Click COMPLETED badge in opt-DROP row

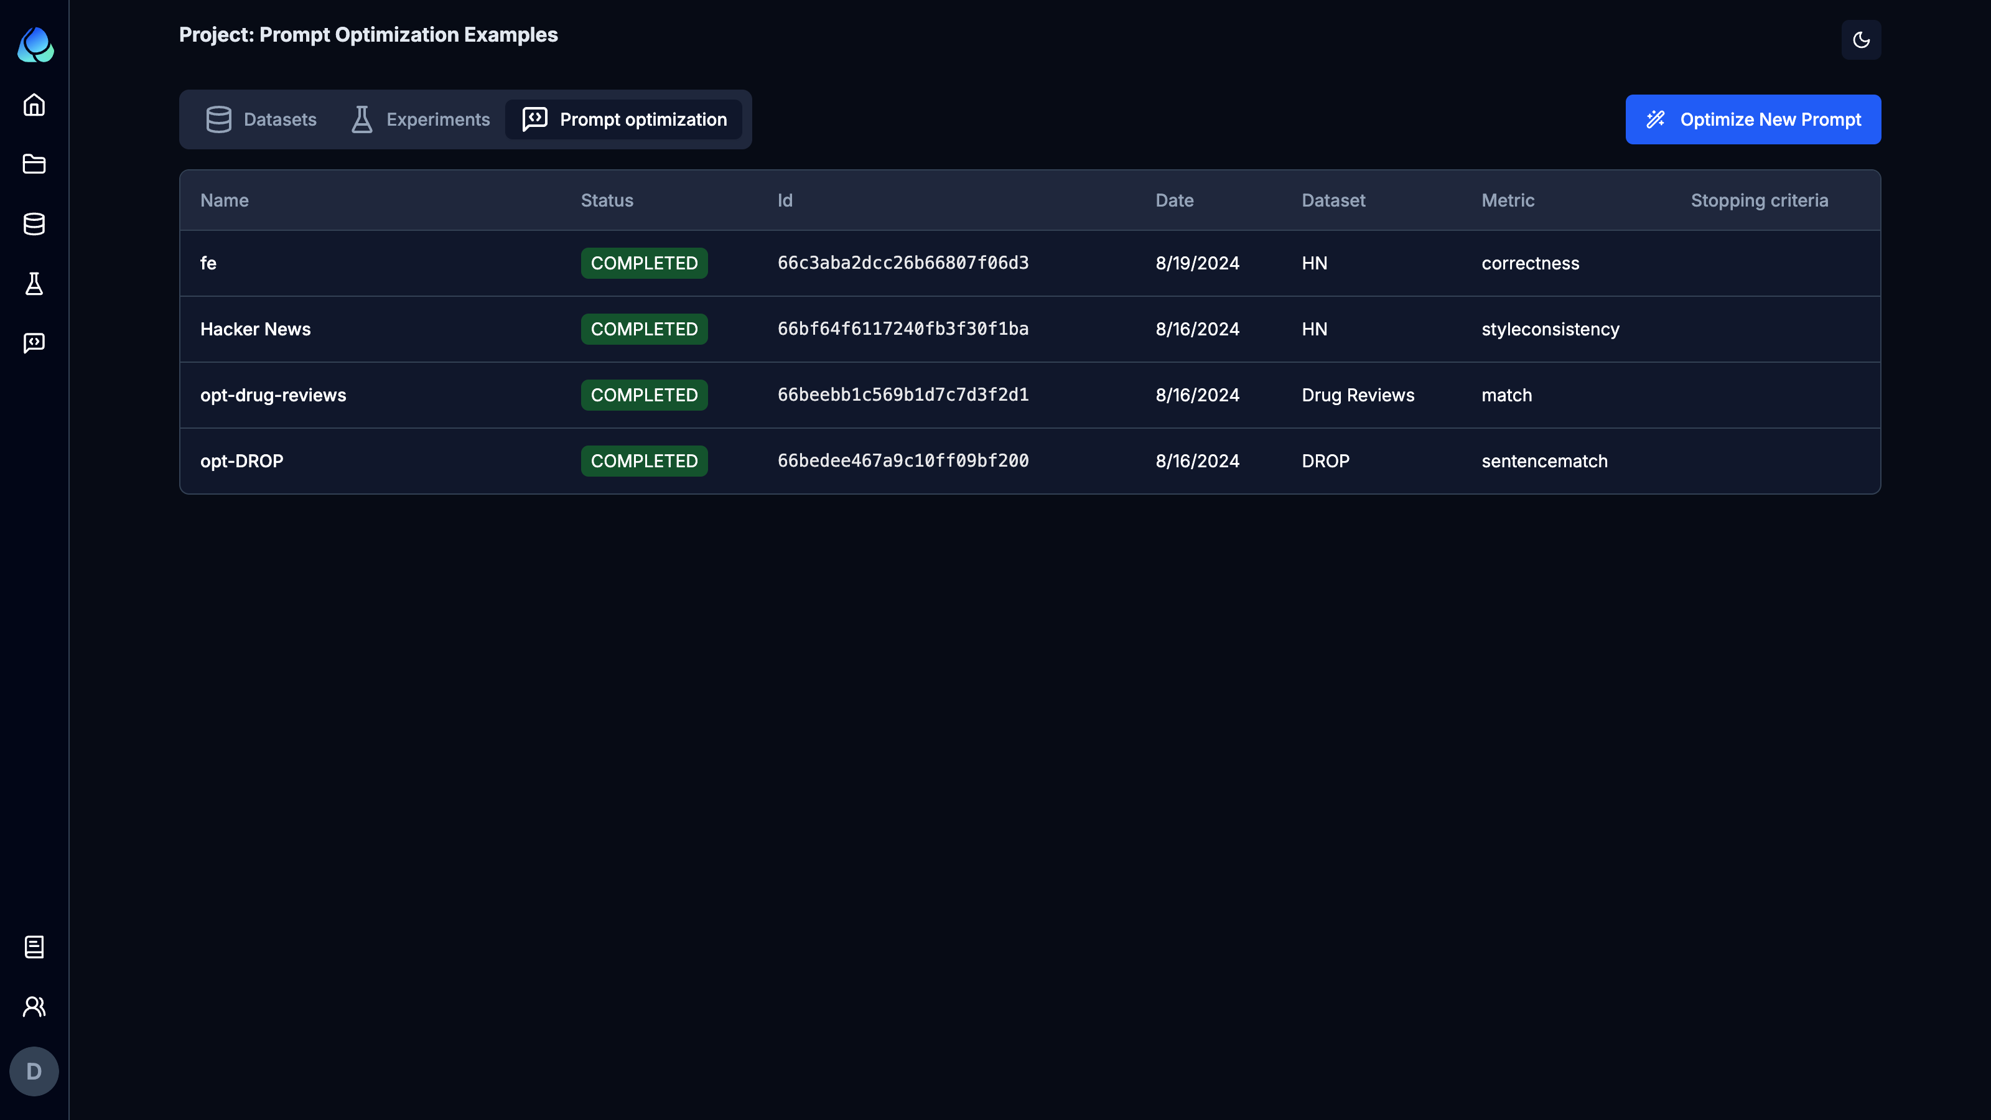click(644, 460)
